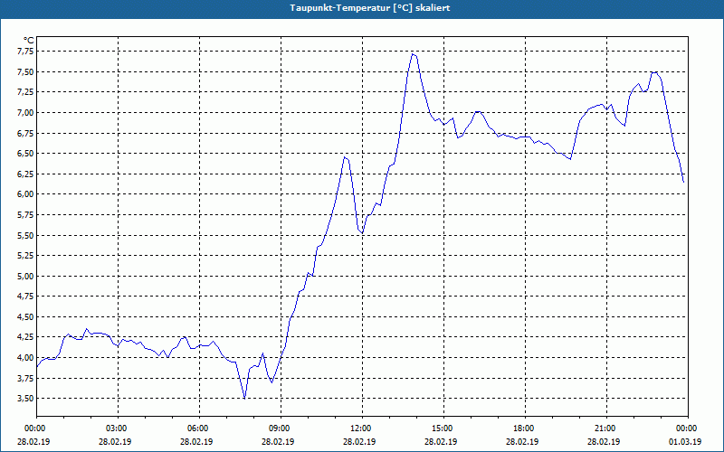Click the 03:00 time axis label
The image size is (724, 452).
tap(118, 428)
